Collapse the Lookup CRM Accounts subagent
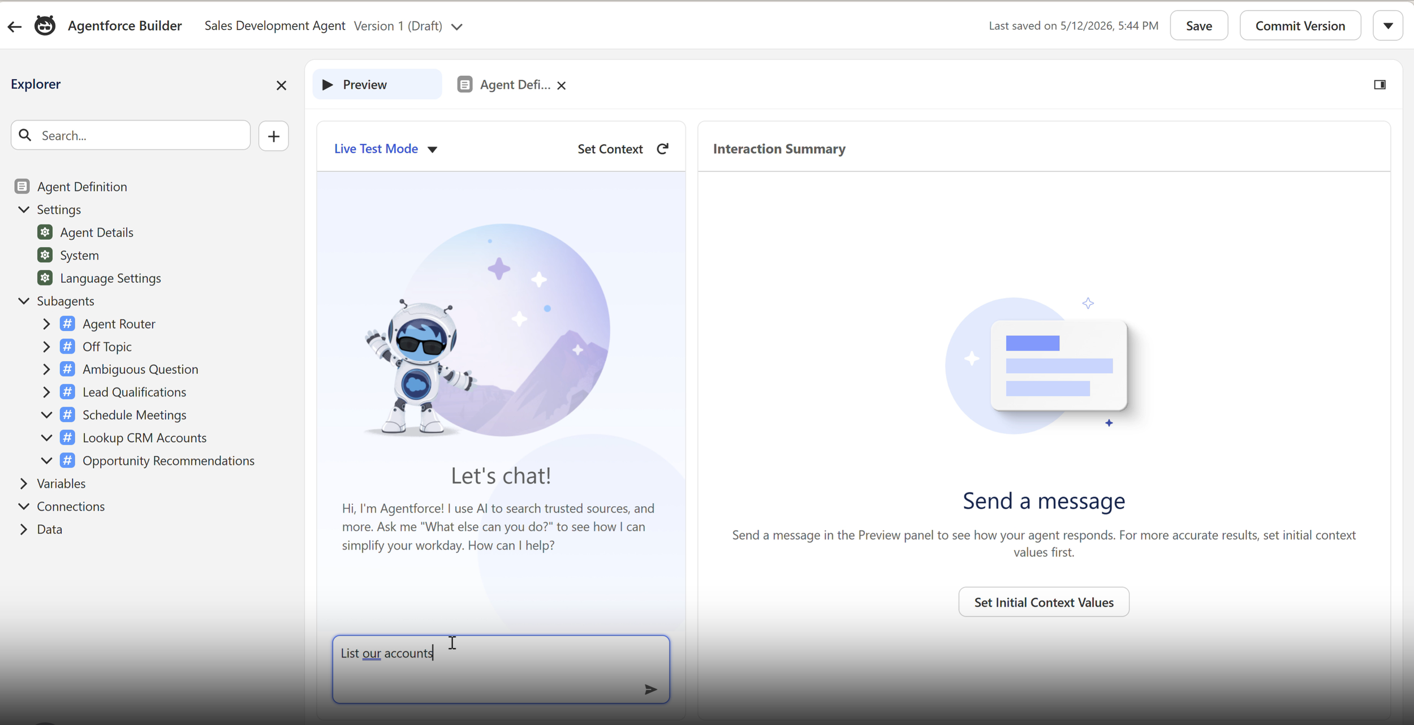Screen dimensions: 1414x725 point(46,437)
